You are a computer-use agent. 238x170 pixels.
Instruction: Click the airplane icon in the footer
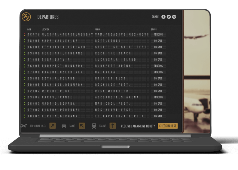tap(24, 126)
